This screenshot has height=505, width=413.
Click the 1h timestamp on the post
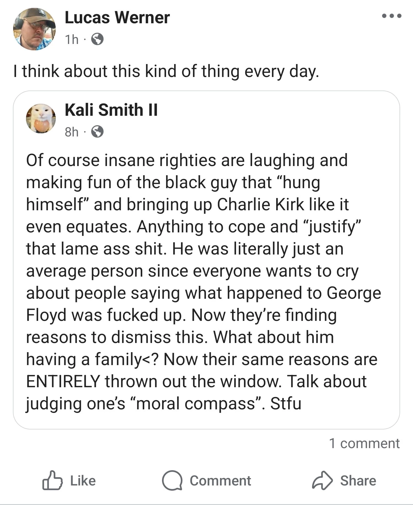pos(71,40)
